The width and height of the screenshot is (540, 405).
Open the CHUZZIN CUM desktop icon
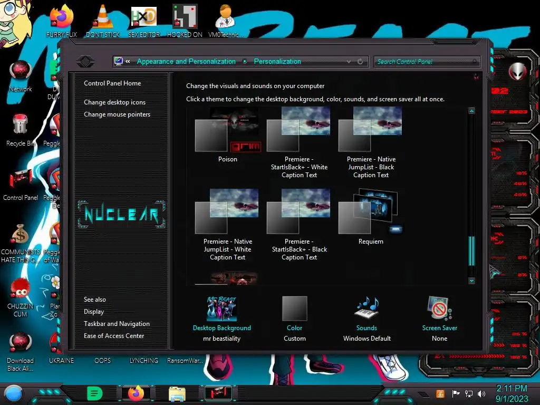[x=21, y=297]
